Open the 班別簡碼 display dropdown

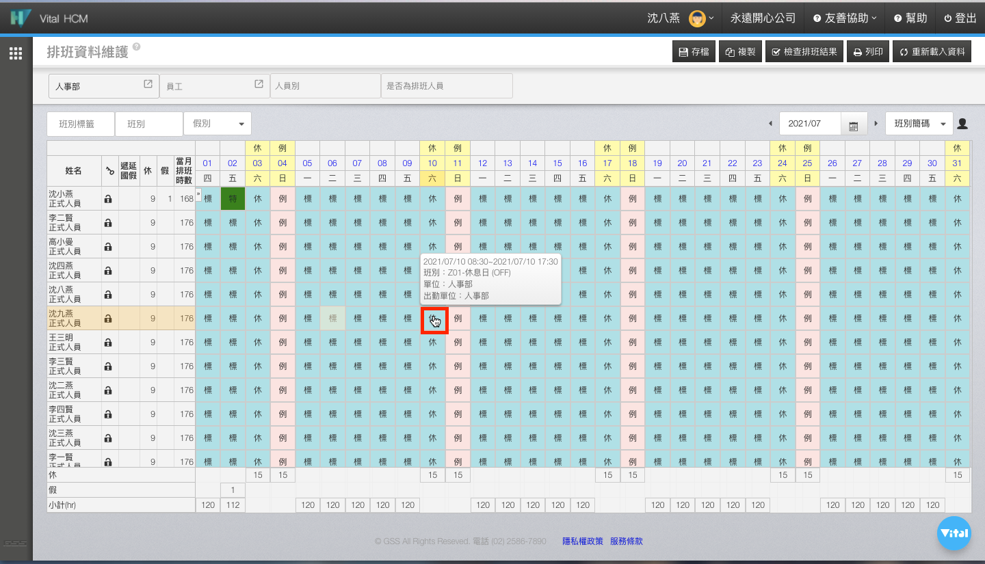tap(919, 124)
